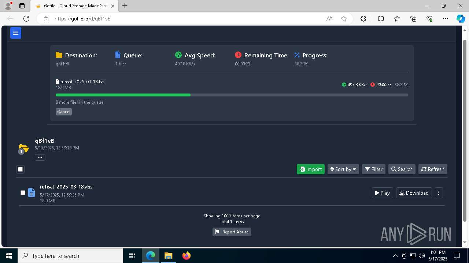Screen dimensions: 469x263
Task: Close the Gofile browser tab
Action: click(112, 6)
